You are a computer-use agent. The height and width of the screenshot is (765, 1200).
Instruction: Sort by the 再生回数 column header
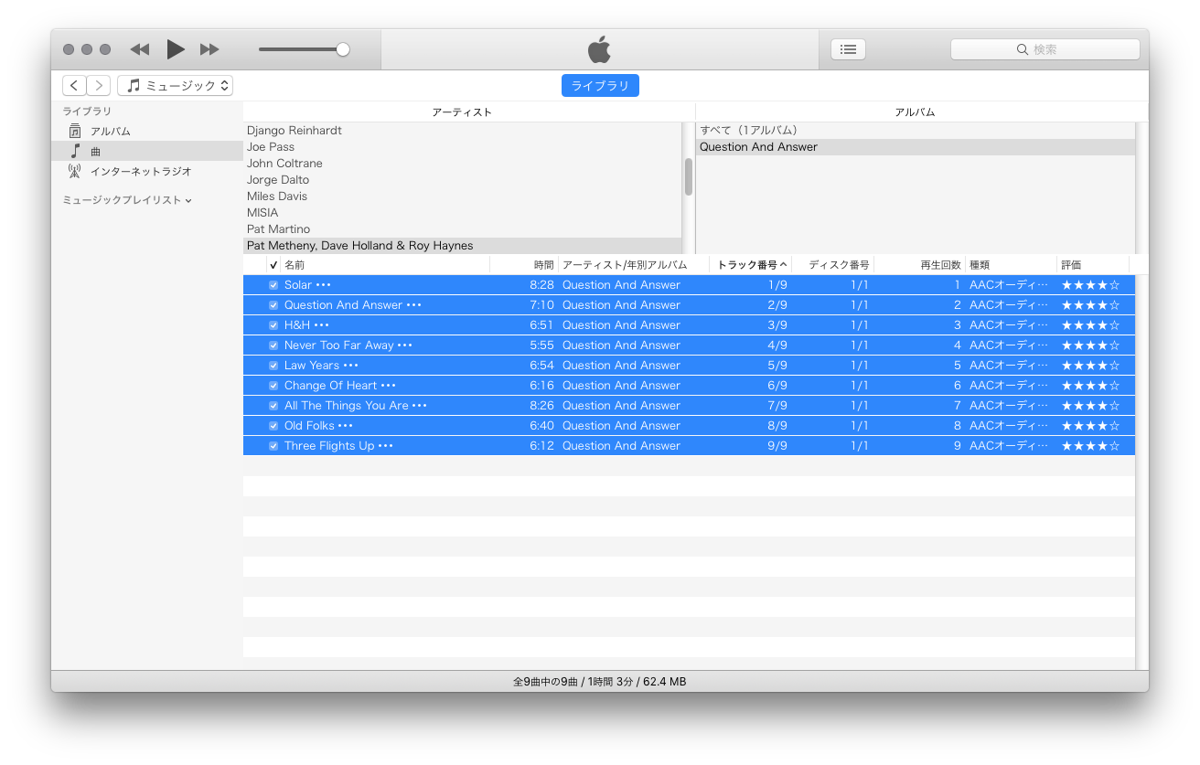[919, 265]
